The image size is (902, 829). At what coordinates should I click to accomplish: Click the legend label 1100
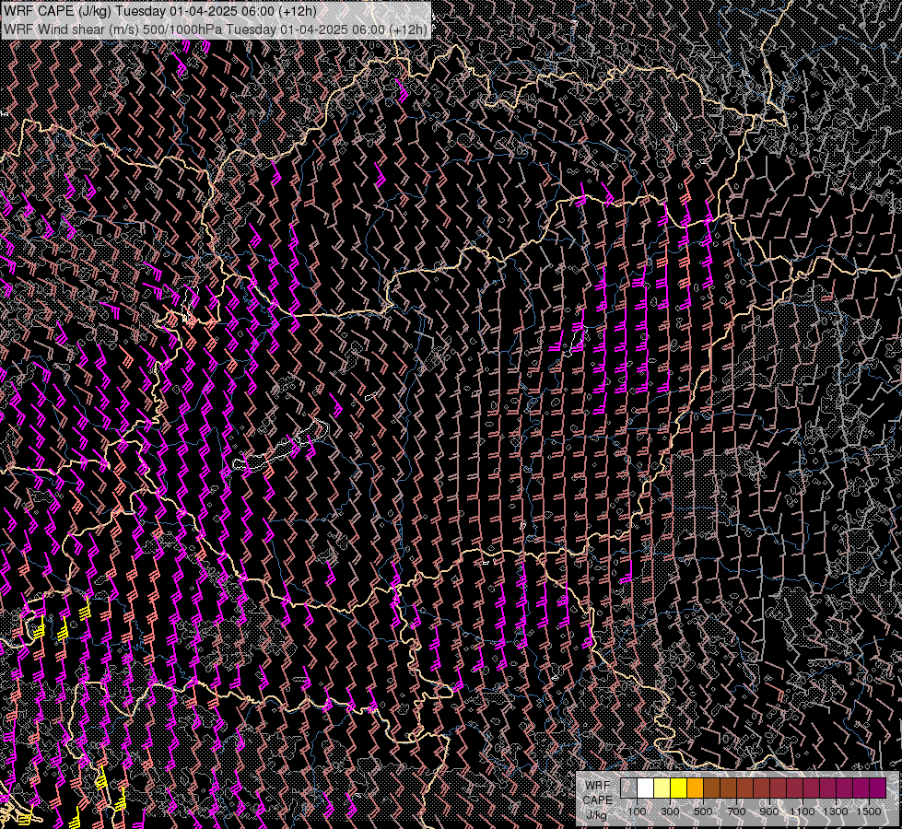tap(802, 811)
